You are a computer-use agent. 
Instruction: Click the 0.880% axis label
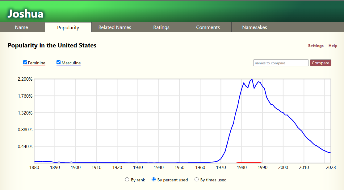click(x=25, y=130)
